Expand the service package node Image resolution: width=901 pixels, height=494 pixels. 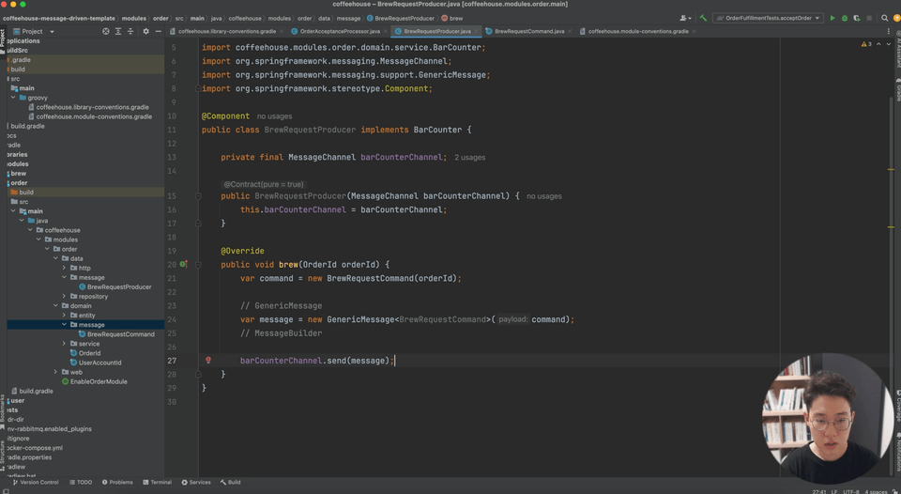pyautogui.click(x=65, y=344)
